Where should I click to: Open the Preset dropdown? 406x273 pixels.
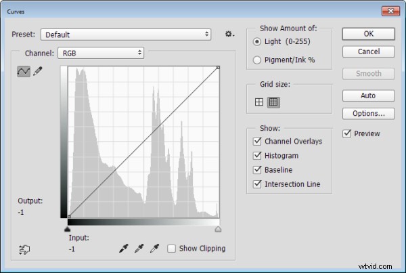click(126, 35)
